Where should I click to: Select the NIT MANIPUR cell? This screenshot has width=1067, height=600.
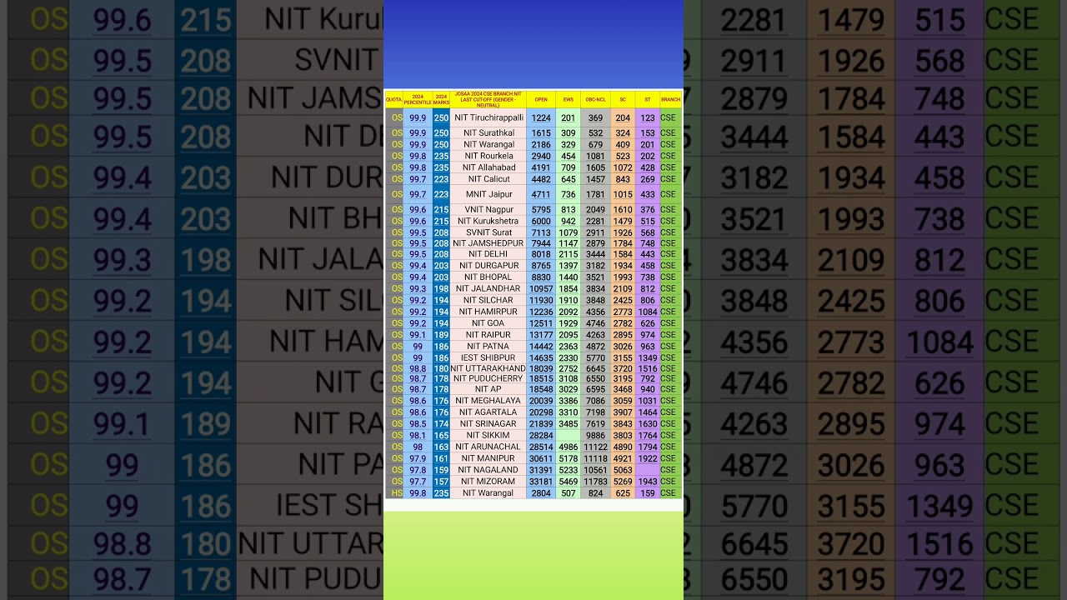(488, 458)
